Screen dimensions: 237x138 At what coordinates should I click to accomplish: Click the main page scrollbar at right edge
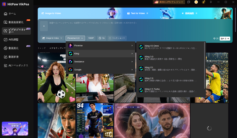pyautogui.click(x=235, y=20)
